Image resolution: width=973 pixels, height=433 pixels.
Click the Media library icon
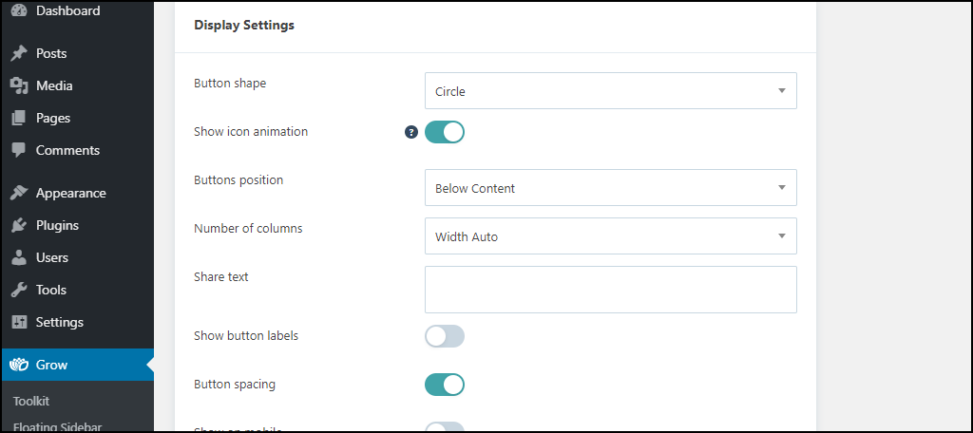coord(19,85)
